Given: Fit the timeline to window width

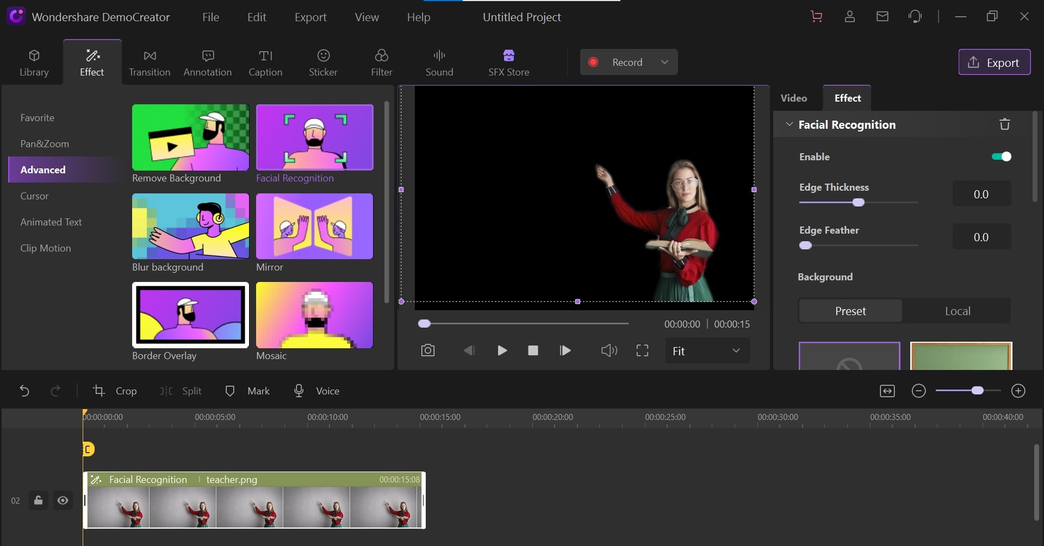Looking at the screenshot, I should 887,391.
